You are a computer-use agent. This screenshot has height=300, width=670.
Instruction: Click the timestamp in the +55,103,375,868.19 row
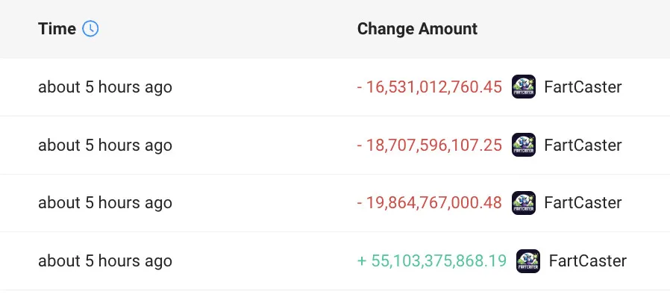[105, 261]
